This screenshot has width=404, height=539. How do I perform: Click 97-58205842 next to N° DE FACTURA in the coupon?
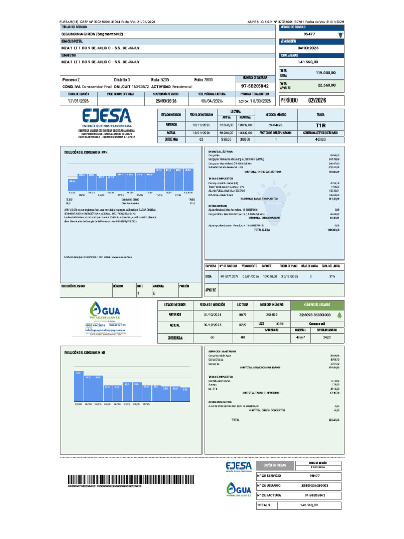pyautogui.click(x=315, y=496)
